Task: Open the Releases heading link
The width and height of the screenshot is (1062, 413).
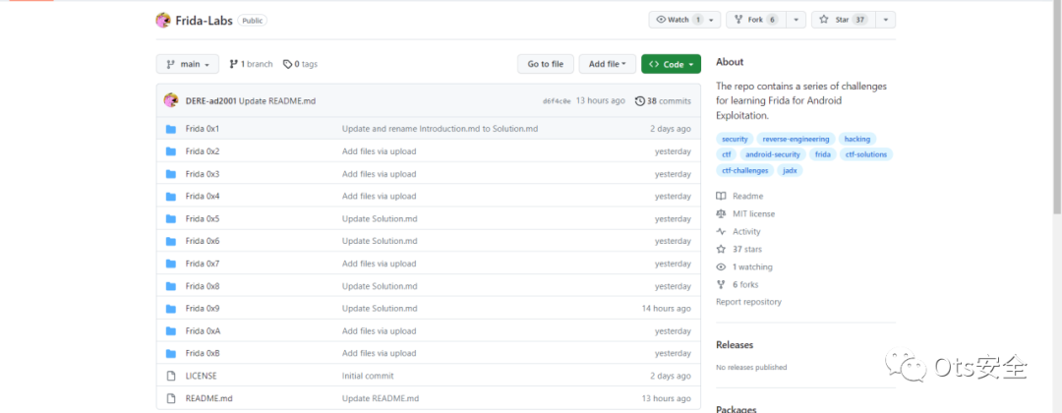Action: coord(735,345)
